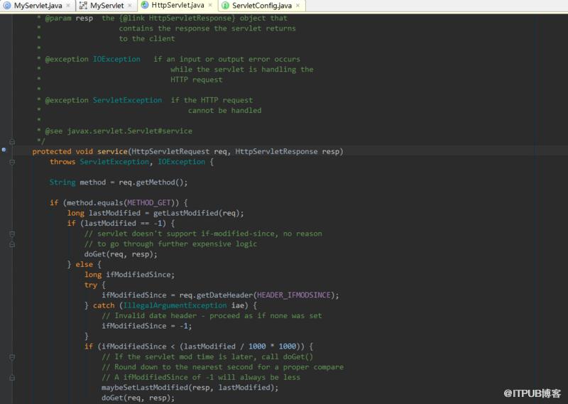Fold comment starting 'If the servlet mod time is later'
Screen dimensions: 568x404
[x=12, y=357]
